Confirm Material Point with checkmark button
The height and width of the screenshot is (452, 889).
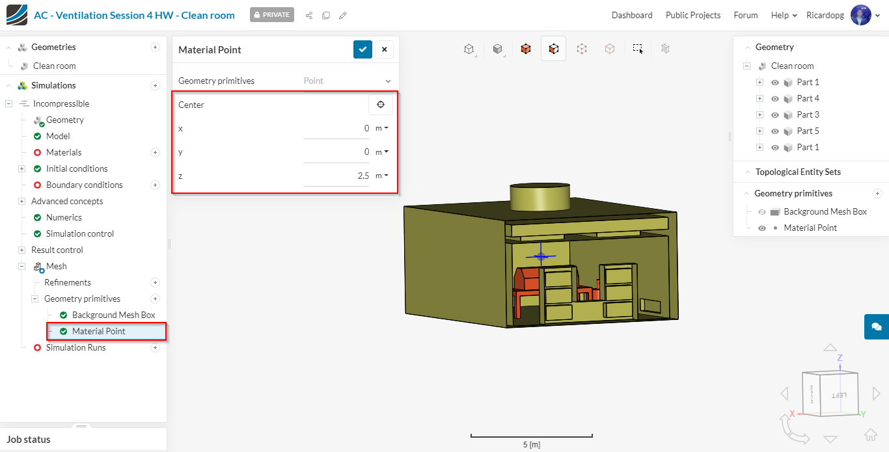point(362,49)
